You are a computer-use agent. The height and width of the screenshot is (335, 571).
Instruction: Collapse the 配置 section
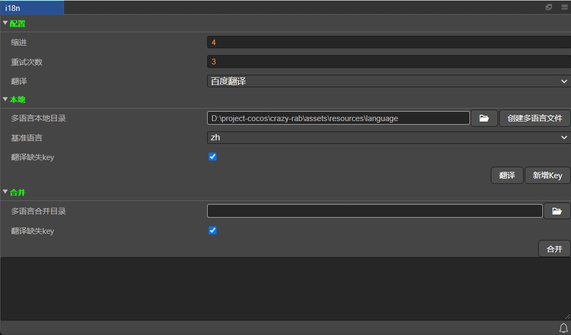[x=6, y=23]
